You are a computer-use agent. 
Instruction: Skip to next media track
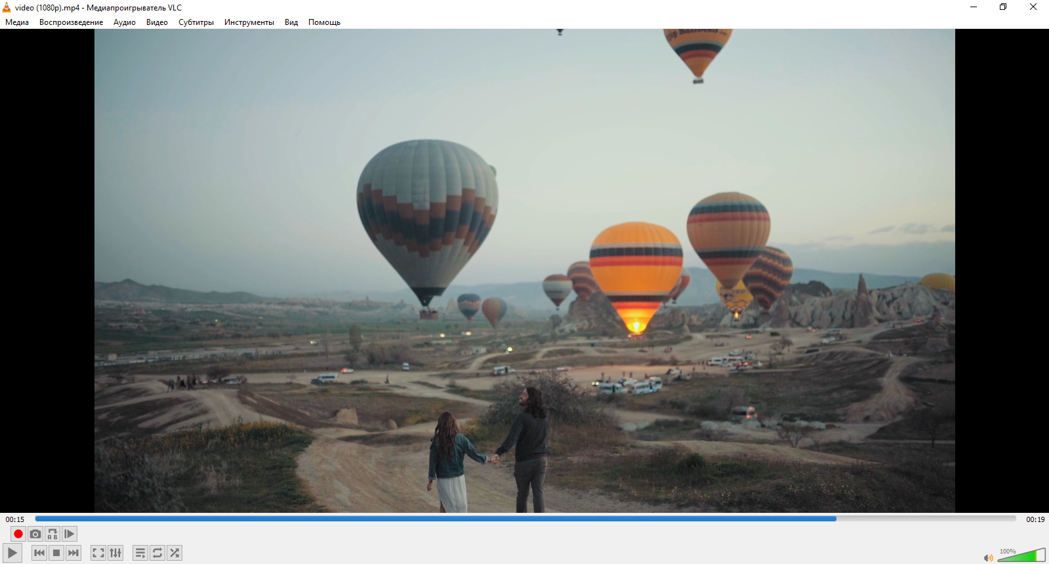click(73, 553)
